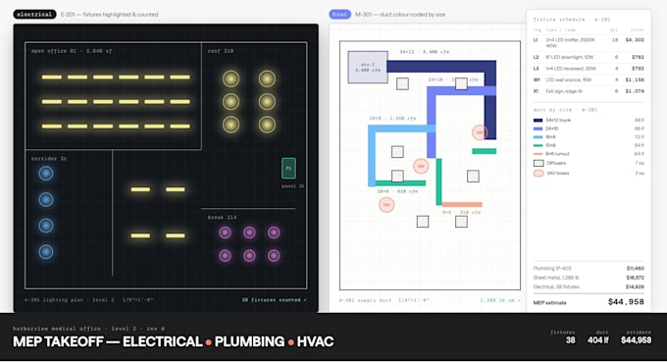Click the '8×6 · 310 cfm' duct label
Viewport: 667px width, 363px height.
coord(462,212)
